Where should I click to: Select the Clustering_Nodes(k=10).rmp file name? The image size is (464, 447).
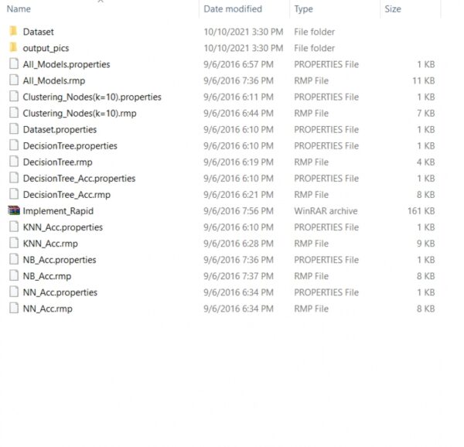[80, 114]
